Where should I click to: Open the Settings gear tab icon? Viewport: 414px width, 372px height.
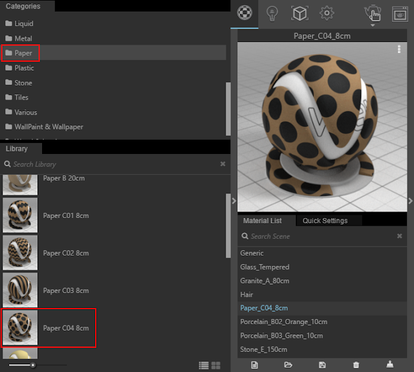(x=327, y=13)
